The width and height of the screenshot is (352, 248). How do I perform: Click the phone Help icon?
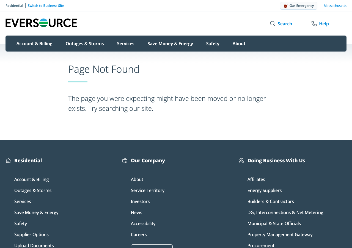(x=314, y=24)
